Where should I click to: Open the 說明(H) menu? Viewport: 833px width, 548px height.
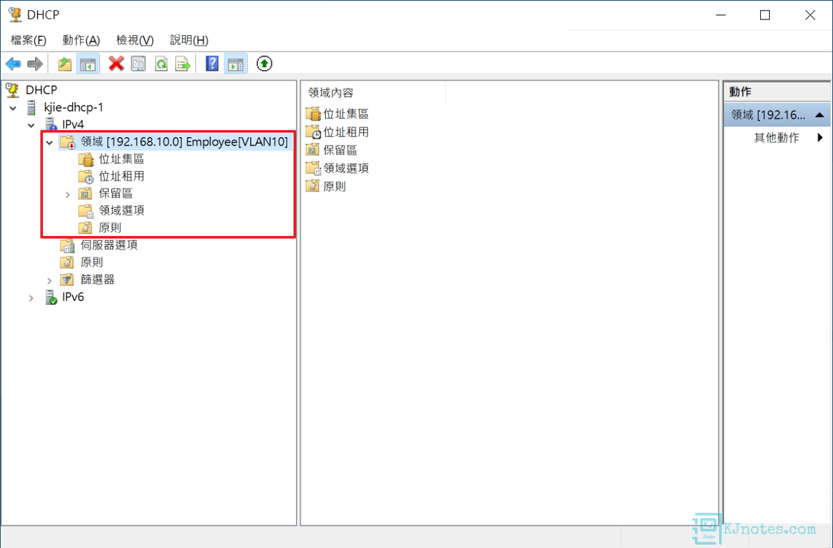tap(189, 40)
